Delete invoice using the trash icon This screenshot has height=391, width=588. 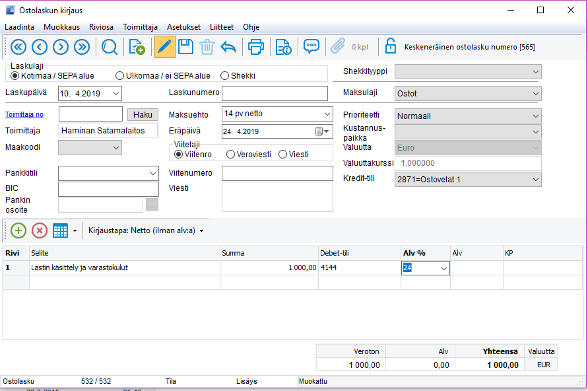coord(207,47)
